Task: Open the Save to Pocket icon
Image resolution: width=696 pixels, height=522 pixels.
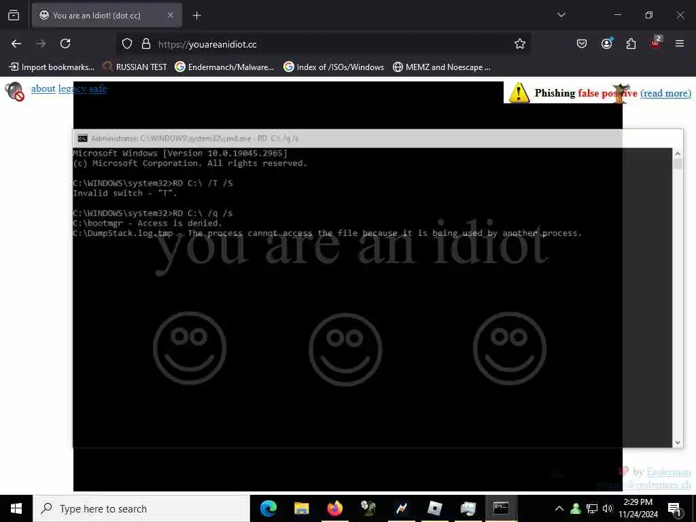Action: 582,43
